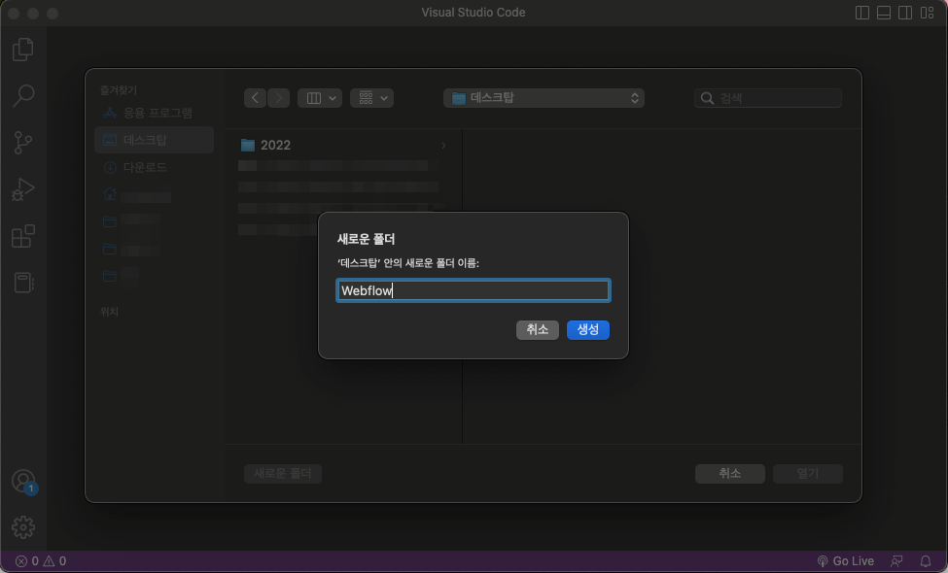Open the Accounts menu icon

(x=23, y=482)
